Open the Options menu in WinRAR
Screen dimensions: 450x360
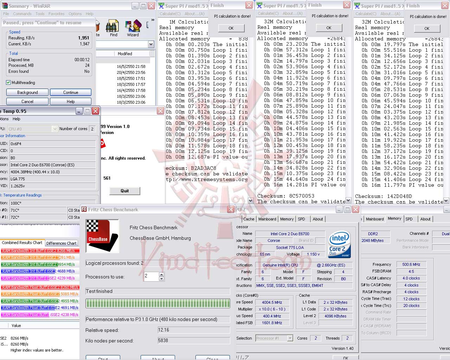point(75,14)
